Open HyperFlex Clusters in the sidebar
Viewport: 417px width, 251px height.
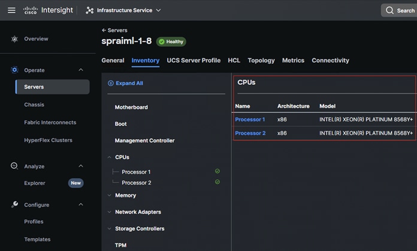click(48, 140)
